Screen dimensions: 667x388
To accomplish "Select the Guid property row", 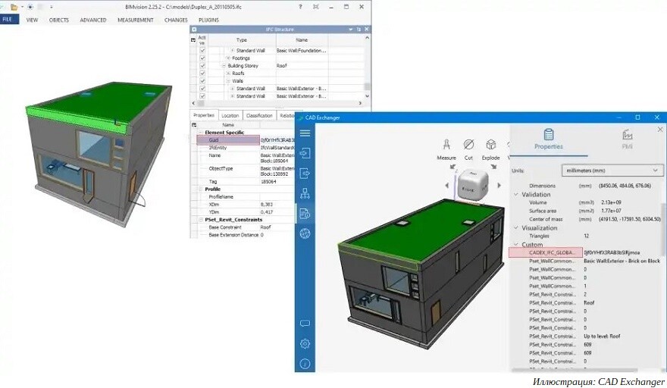I will (x=228, y=140).
